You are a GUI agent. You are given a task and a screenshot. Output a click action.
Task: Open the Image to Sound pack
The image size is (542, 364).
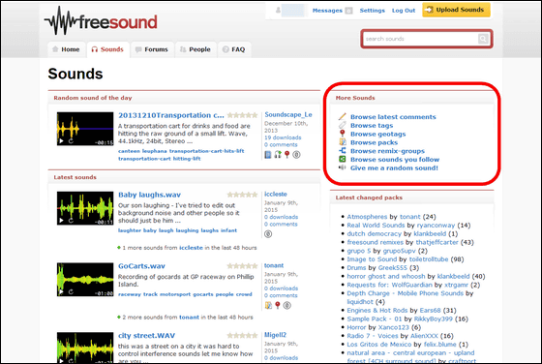coord(372,259)
